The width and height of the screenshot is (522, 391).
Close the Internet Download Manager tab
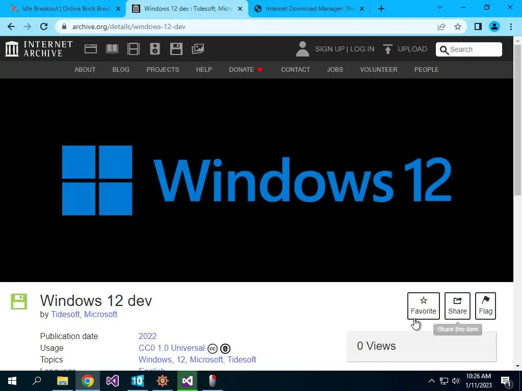pos(362,9)
